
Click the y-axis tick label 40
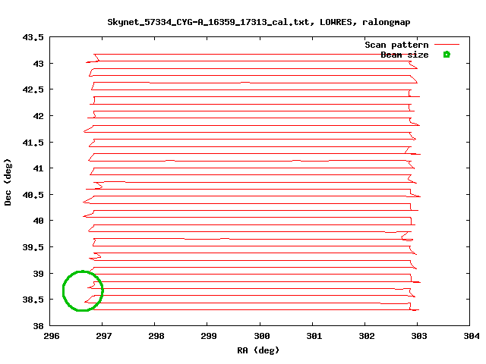point(39,221)
